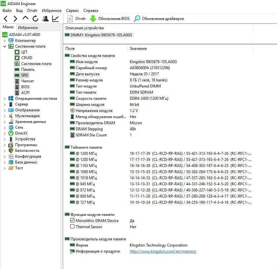This screenshot has width=277, height=269.
Task: Click the Хранение данных storage icon
Action: click(x=11, y=122)
